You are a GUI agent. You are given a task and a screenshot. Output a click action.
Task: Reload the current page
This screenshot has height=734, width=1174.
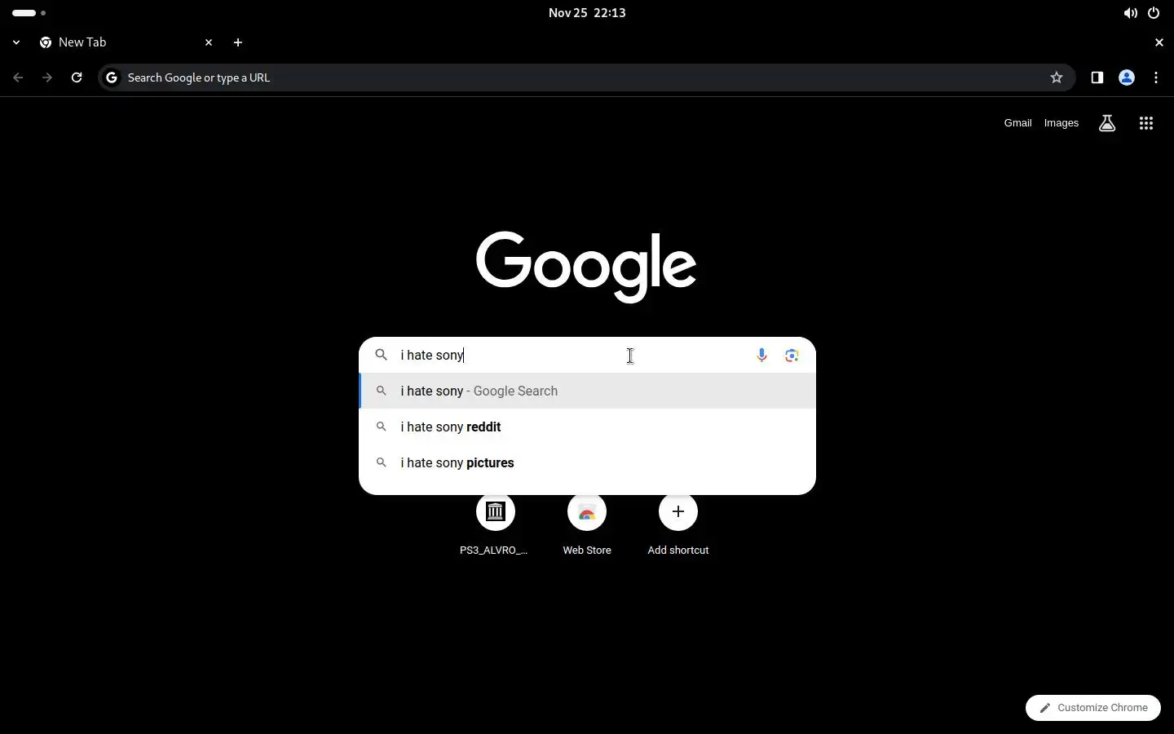[x=77, y=77]
